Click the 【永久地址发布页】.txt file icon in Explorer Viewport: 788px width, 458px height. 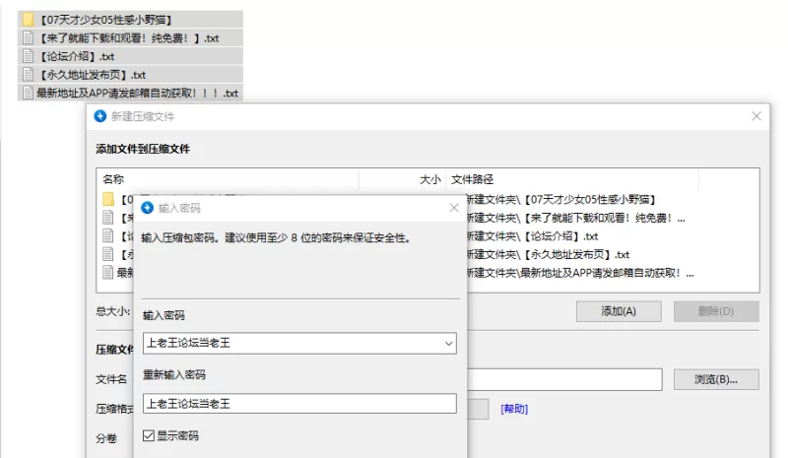click(29, 75)
